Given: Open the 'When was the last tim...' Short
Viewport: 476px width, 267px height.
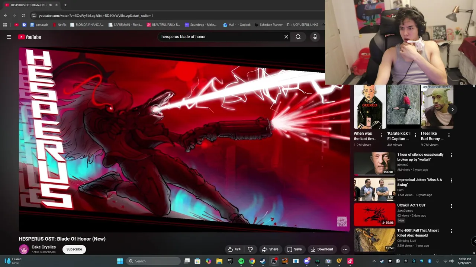Looking at the screenshot, I should tap(370, 107).
